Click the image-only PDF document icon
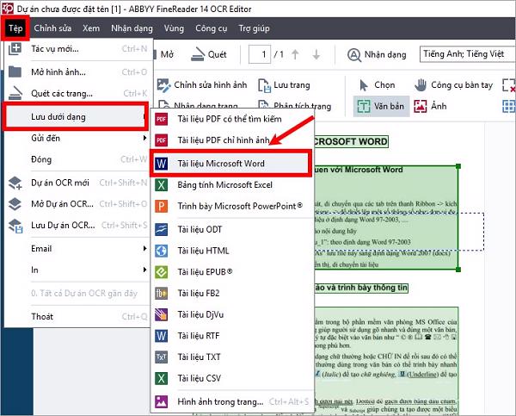516x416 pixels. (x=162, y=140)
